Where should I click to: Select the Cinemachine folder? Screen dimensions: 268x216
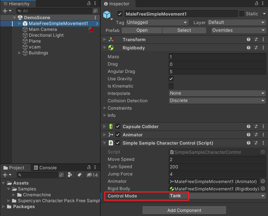[x=37, y=195]
